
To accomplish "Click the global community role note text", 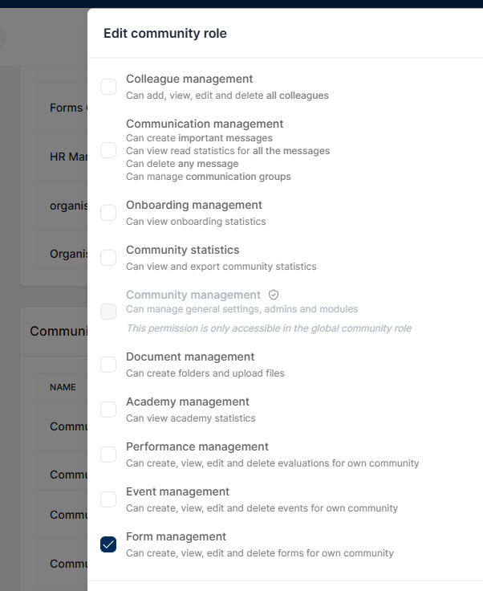I will (269, 328).
